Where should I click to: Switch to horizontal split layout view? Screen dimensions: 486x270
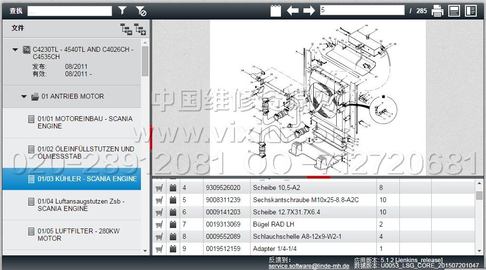click(x=454, y=10)
